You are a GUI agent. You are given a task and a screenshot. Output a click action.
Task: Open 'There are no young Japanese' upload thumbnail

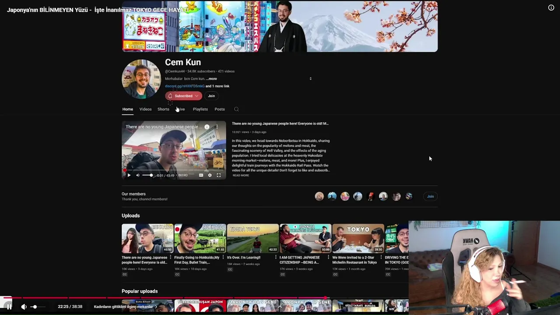147,238
